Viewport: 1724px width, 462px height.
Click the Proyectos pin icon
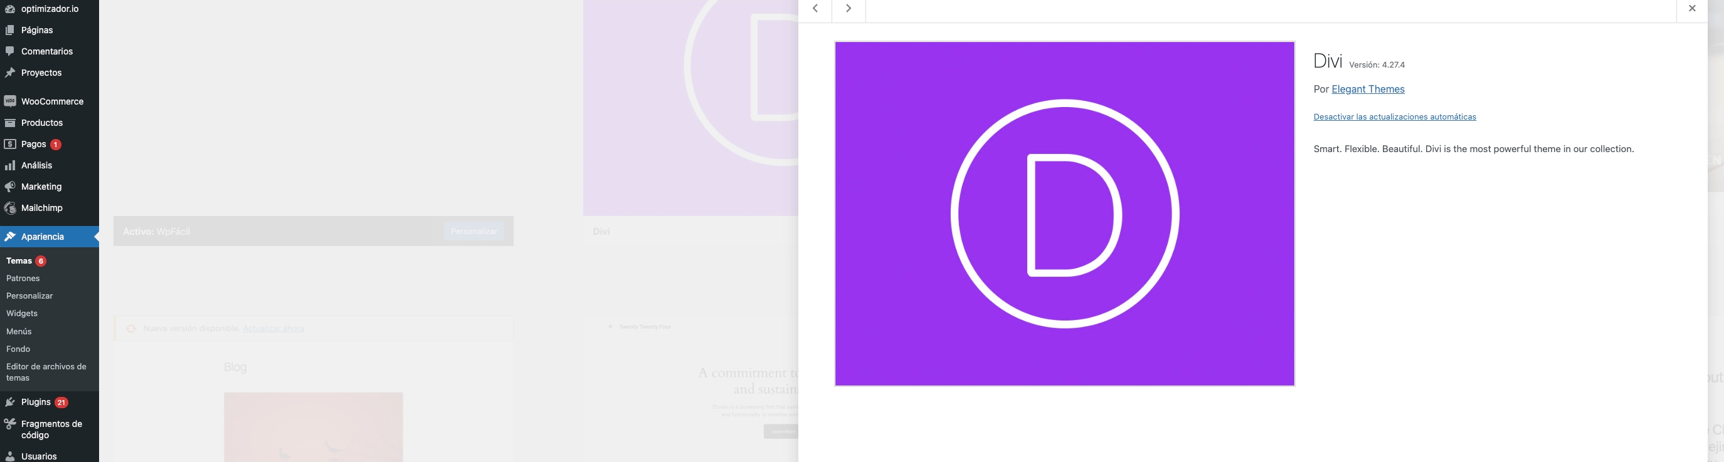tap(10, 73)
